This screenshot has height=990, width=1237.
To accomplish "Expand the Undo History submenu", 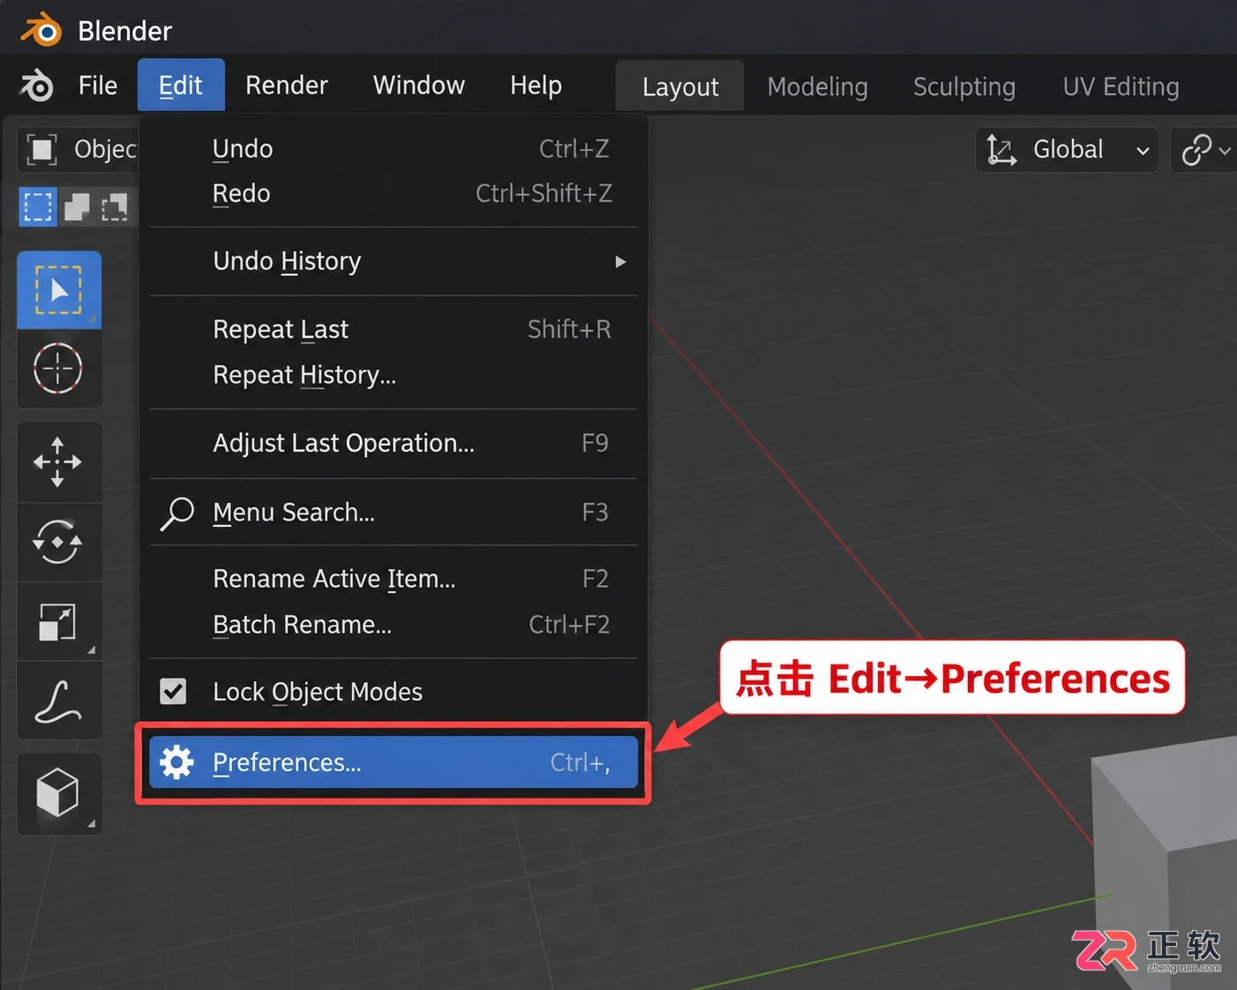I will pyautogui.click(x=394, y=261).
